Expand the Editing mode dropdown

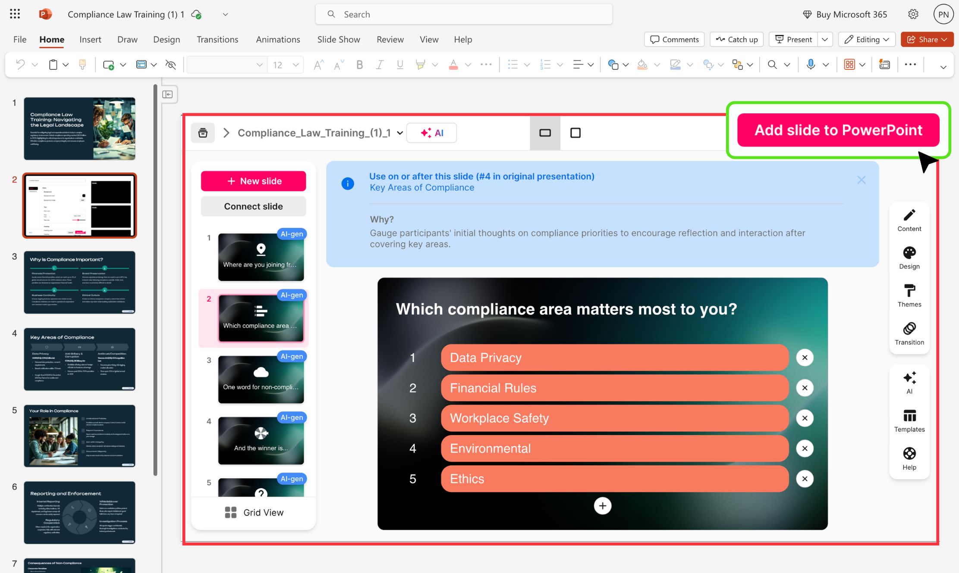click(867, 39)
